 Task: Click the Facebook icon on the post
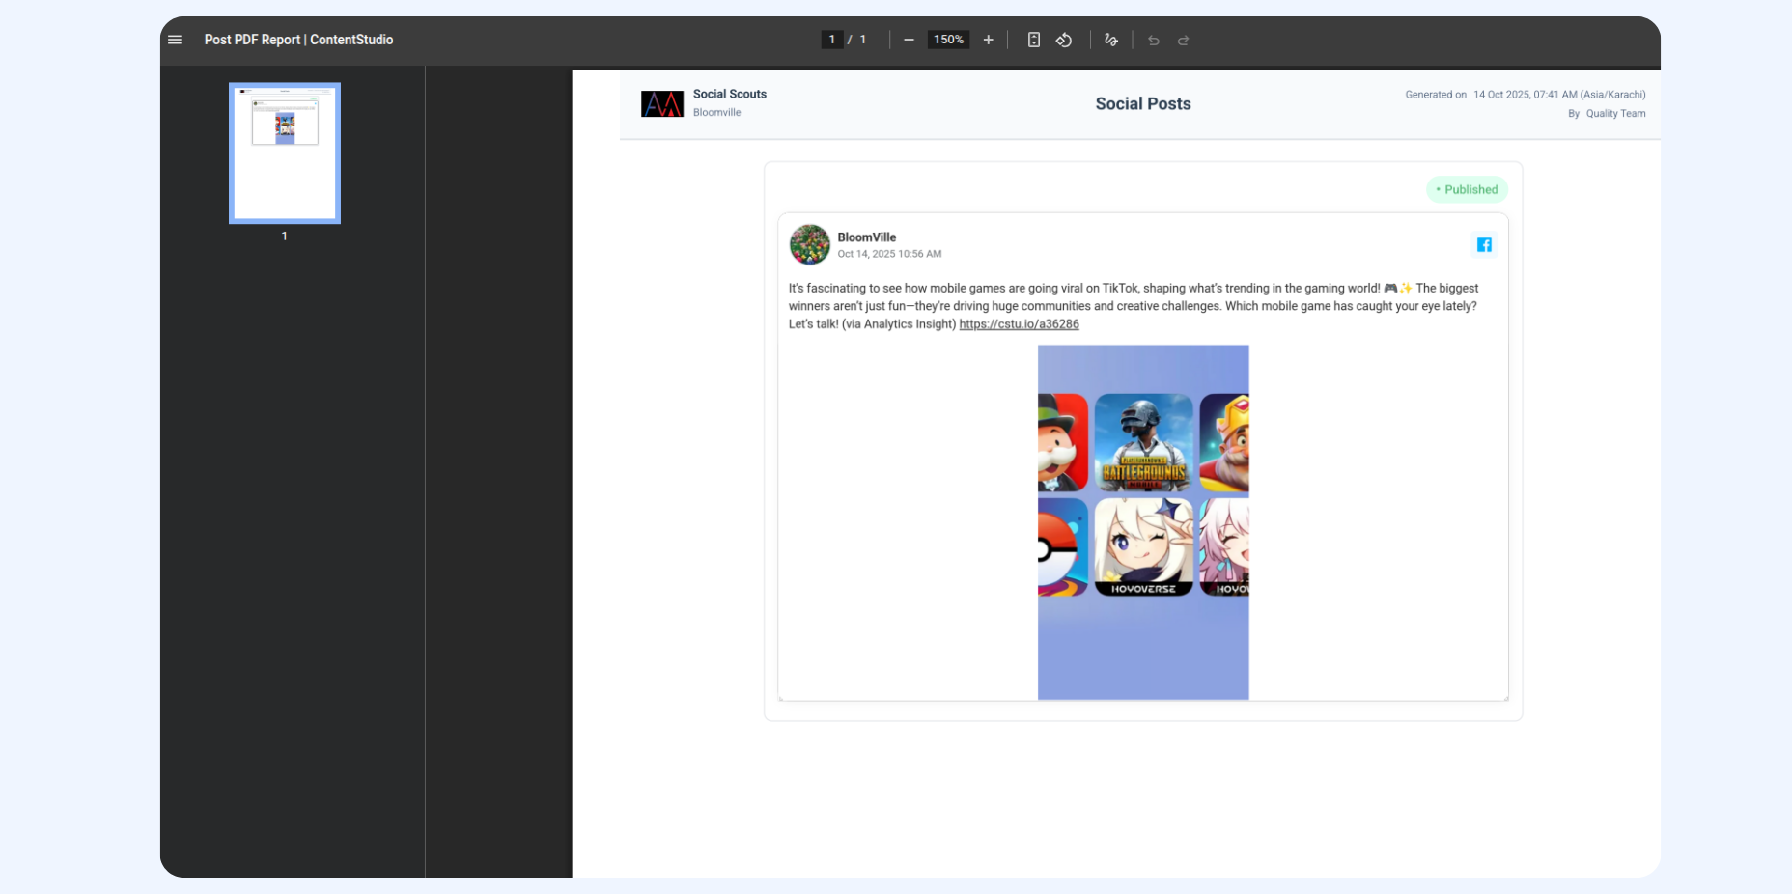pos(1484,245)
